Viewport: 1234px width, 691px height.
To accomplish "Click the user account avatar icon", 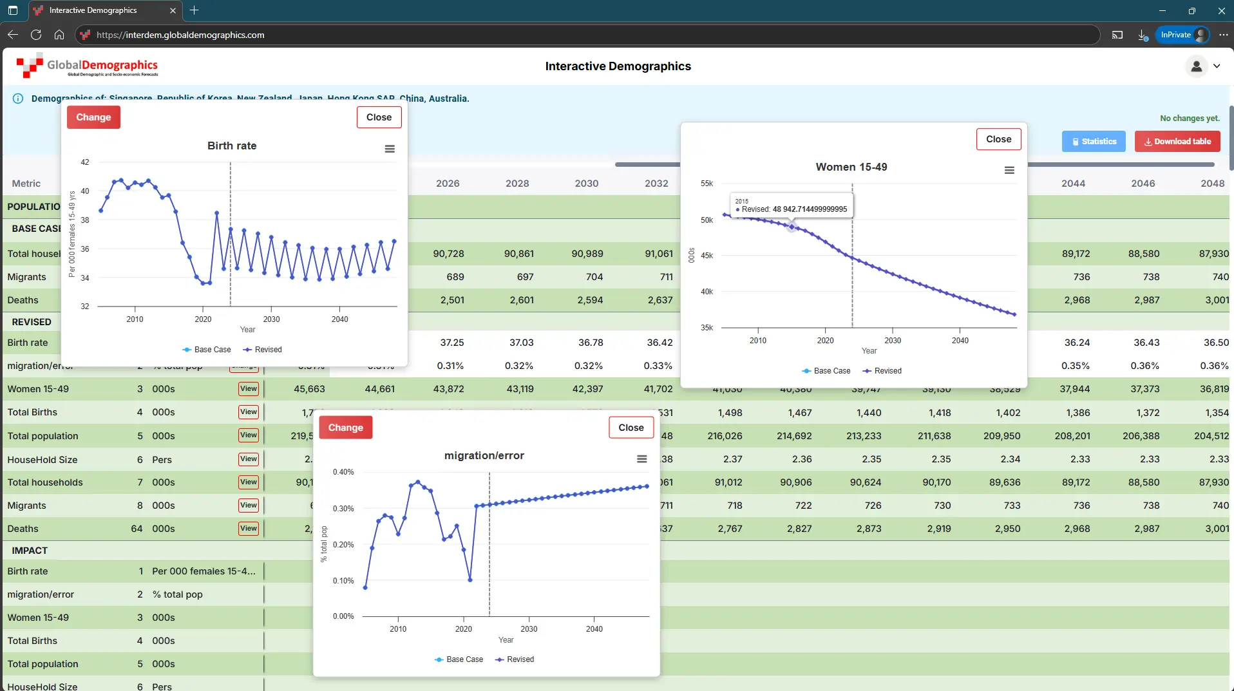I will (1196, 66).
